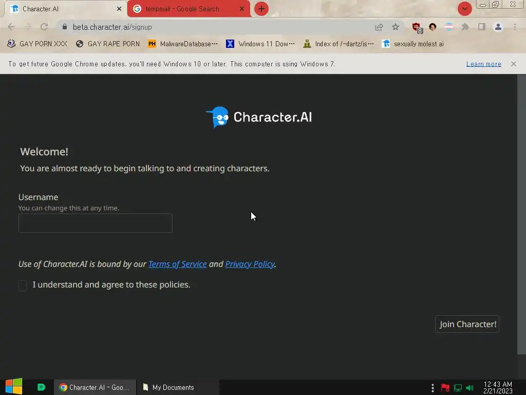Open Chrome's three-dot menu
This screenshot has height=395, width=526.
point(515,27)
